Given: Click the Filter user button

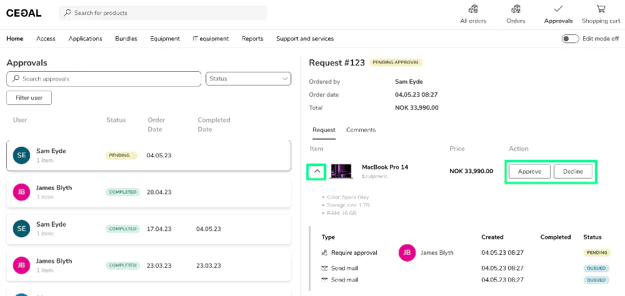Looking at the screenshot, I should [x=29, y=98].
